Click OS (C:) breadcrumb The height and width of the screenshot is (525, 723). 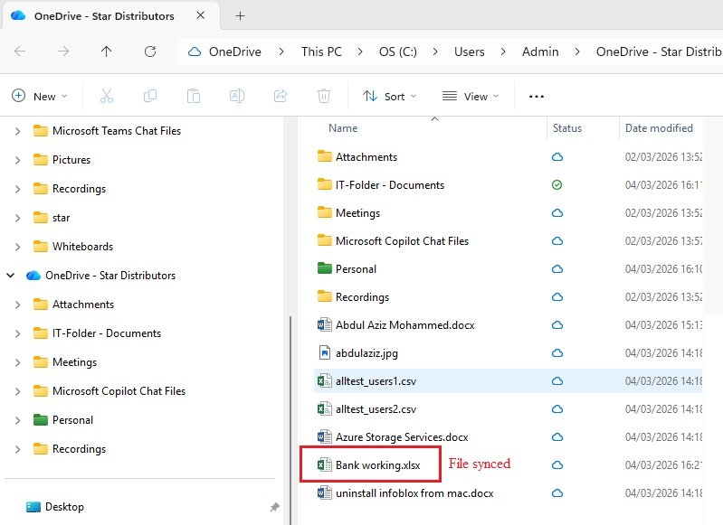coord(398,52)
